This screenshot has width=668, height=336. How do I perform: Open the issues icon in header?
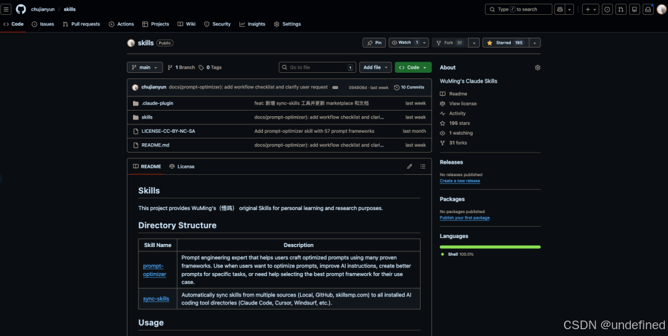607,9
